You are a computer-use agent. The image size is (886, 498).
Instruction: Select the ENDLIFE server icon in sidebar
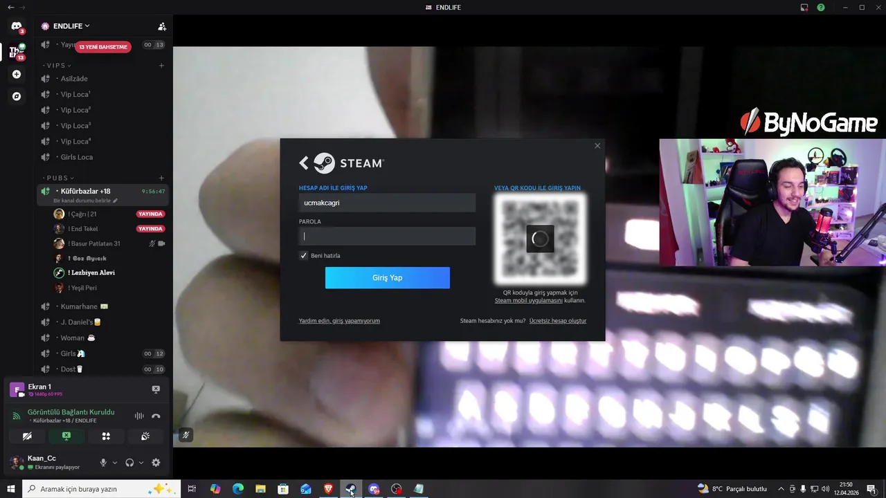coord(17,52)
